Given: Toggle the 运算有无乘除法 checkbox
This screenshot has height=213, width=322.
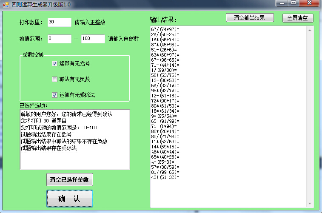Looking at the screenshot, I should point(54,95).
